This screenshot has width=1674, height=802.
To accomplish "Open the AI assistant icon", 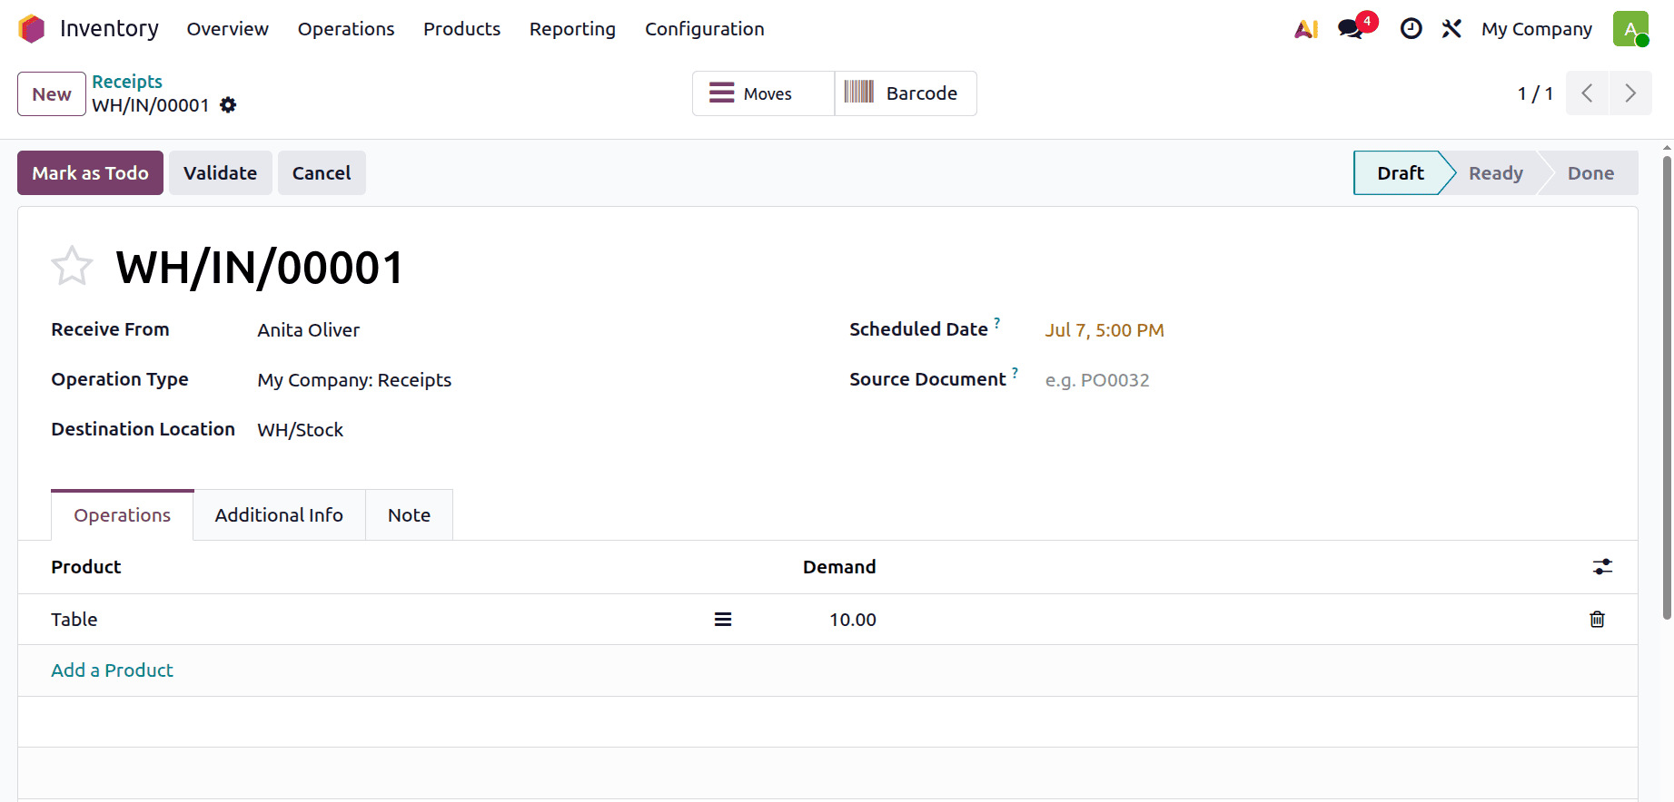I will [1306, 29].
